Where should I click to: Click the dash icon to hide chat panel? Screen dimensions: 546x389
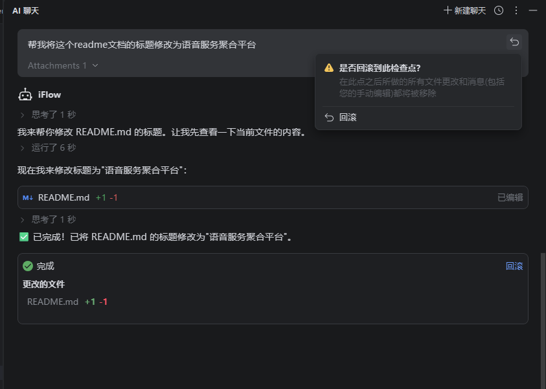coord(533,10)
